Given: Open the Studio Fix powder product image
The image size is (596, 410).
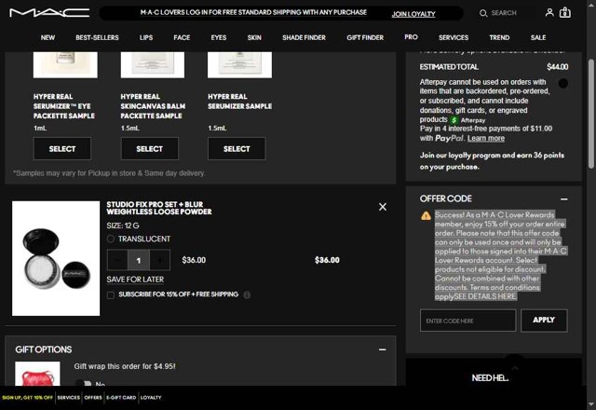Looking at the screenshot, I should [56, 258].
